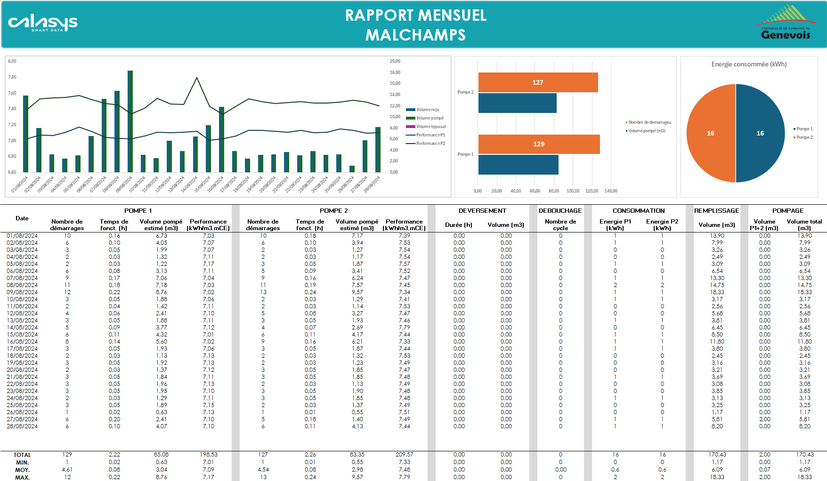
Task: Click the Durée (h) column header
Action: [459, 225]
